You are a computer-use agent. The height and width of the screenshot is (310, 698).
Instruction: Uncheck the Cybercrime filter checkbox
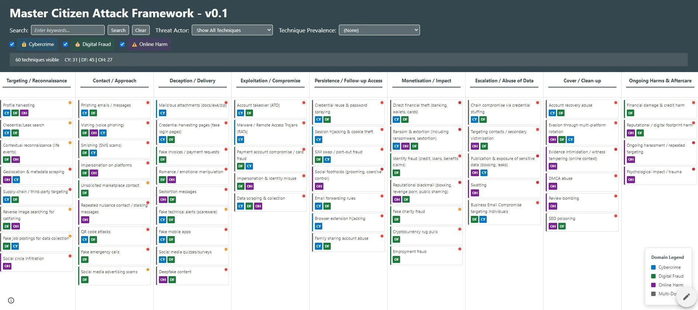click(12, 44)
